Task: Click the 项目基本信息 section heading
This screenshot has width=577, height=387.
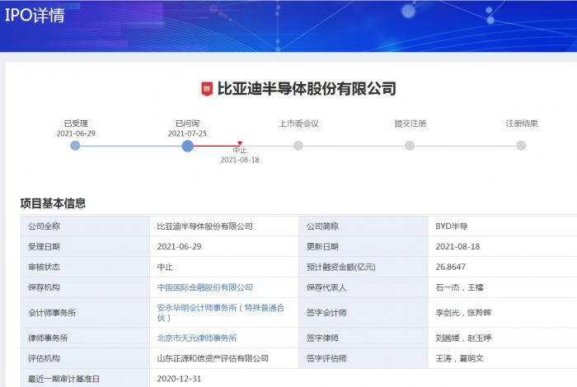Action: 53,203
